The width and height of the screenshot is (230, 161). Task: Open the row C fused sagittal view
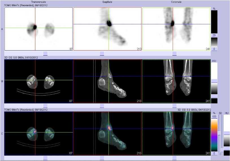[x=107, y=134]
